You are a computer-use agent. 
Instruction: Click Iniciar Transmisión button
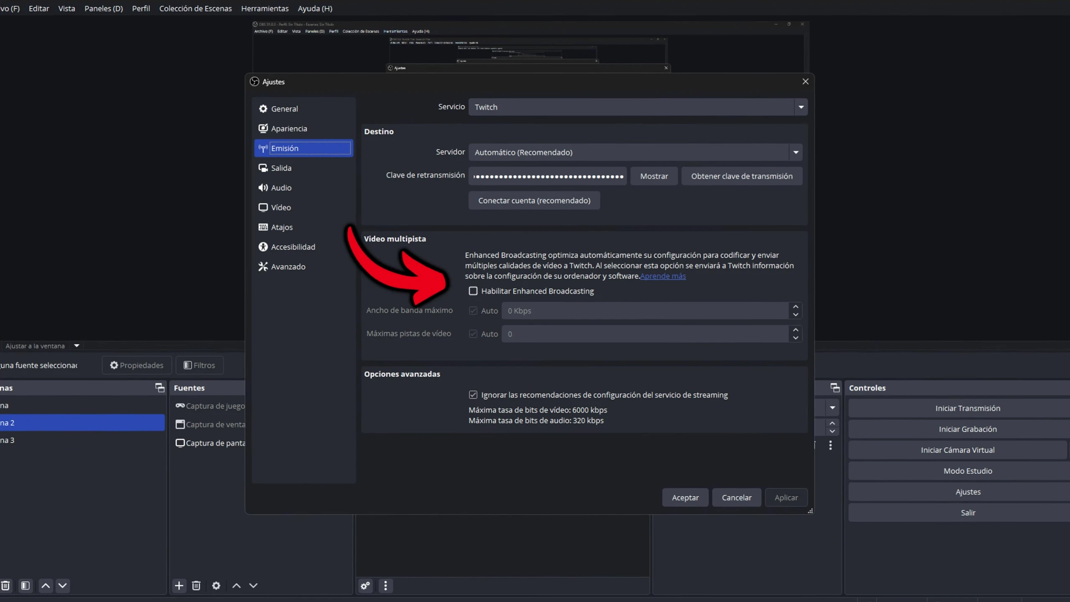[x=959, y=408]
